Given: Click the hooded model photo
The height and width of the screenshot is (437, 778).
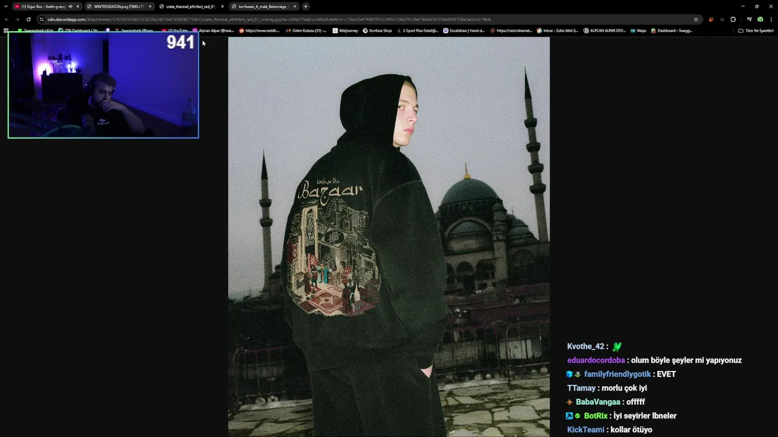Looking at the screenshot, I should [389, 237].
